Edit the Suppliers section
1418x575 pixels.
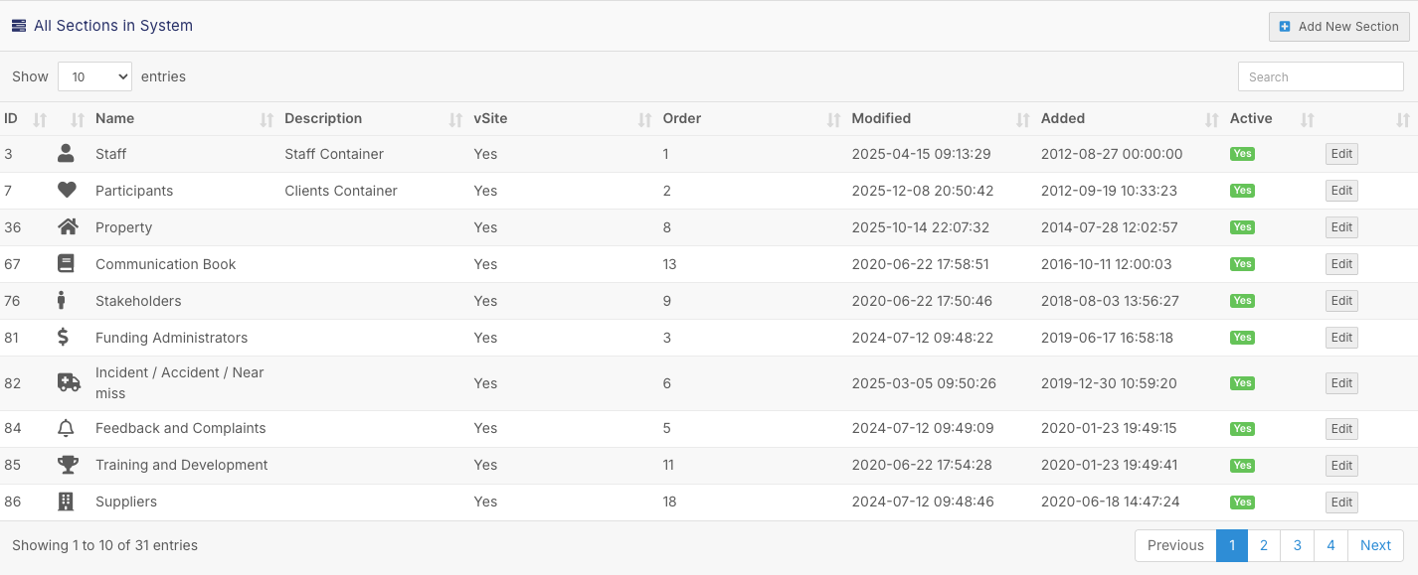click(x=1341, y=503)
